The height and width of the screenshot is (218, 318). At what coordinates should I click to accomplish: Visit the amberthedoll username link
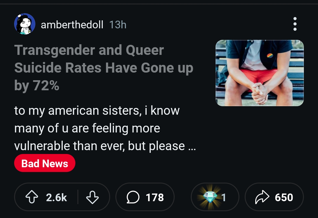[x=72, y=25]
